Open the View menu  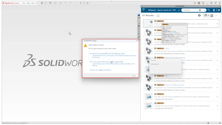28,3
